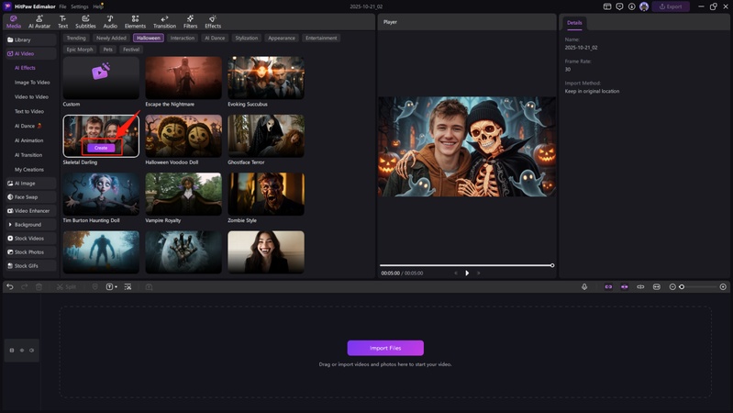Open the Effects panel icon
Viewport: 733px width, 413px height.
tap(213, 21)
